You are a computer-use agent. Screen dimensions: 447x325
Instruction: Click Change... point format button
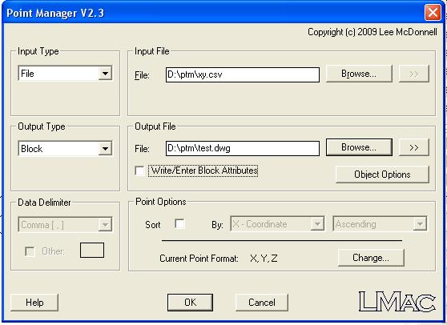click(x=371, y=258)
